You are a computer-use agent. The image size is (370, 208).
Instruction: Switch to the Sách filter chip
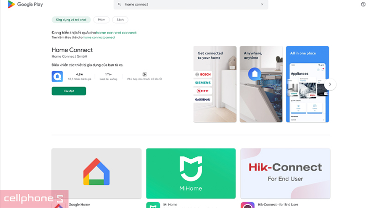[x=120, y=20]
